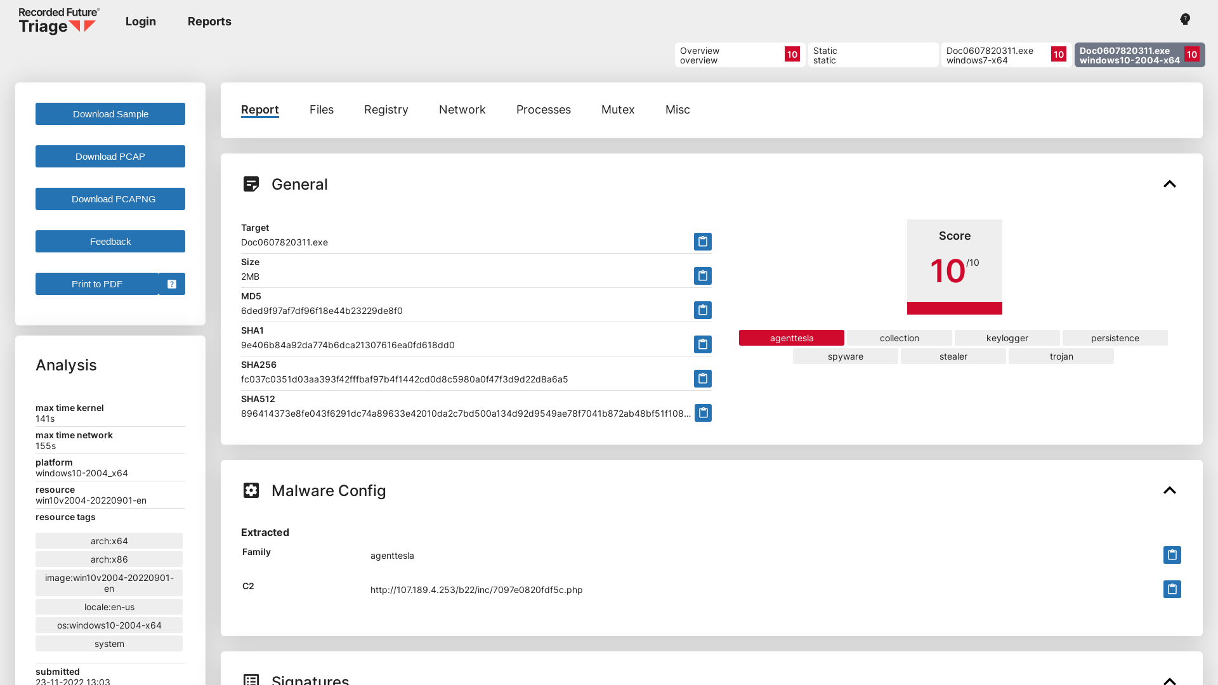Select the keylogger tag
Screen dimensions: 1218x685
[1007, 337]
